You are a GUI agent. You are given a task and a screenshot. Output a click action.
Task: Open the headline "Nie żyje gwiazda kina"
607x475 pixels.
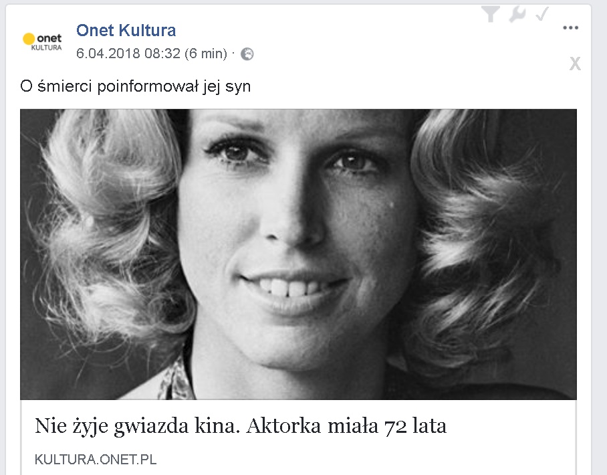(138, 425)
